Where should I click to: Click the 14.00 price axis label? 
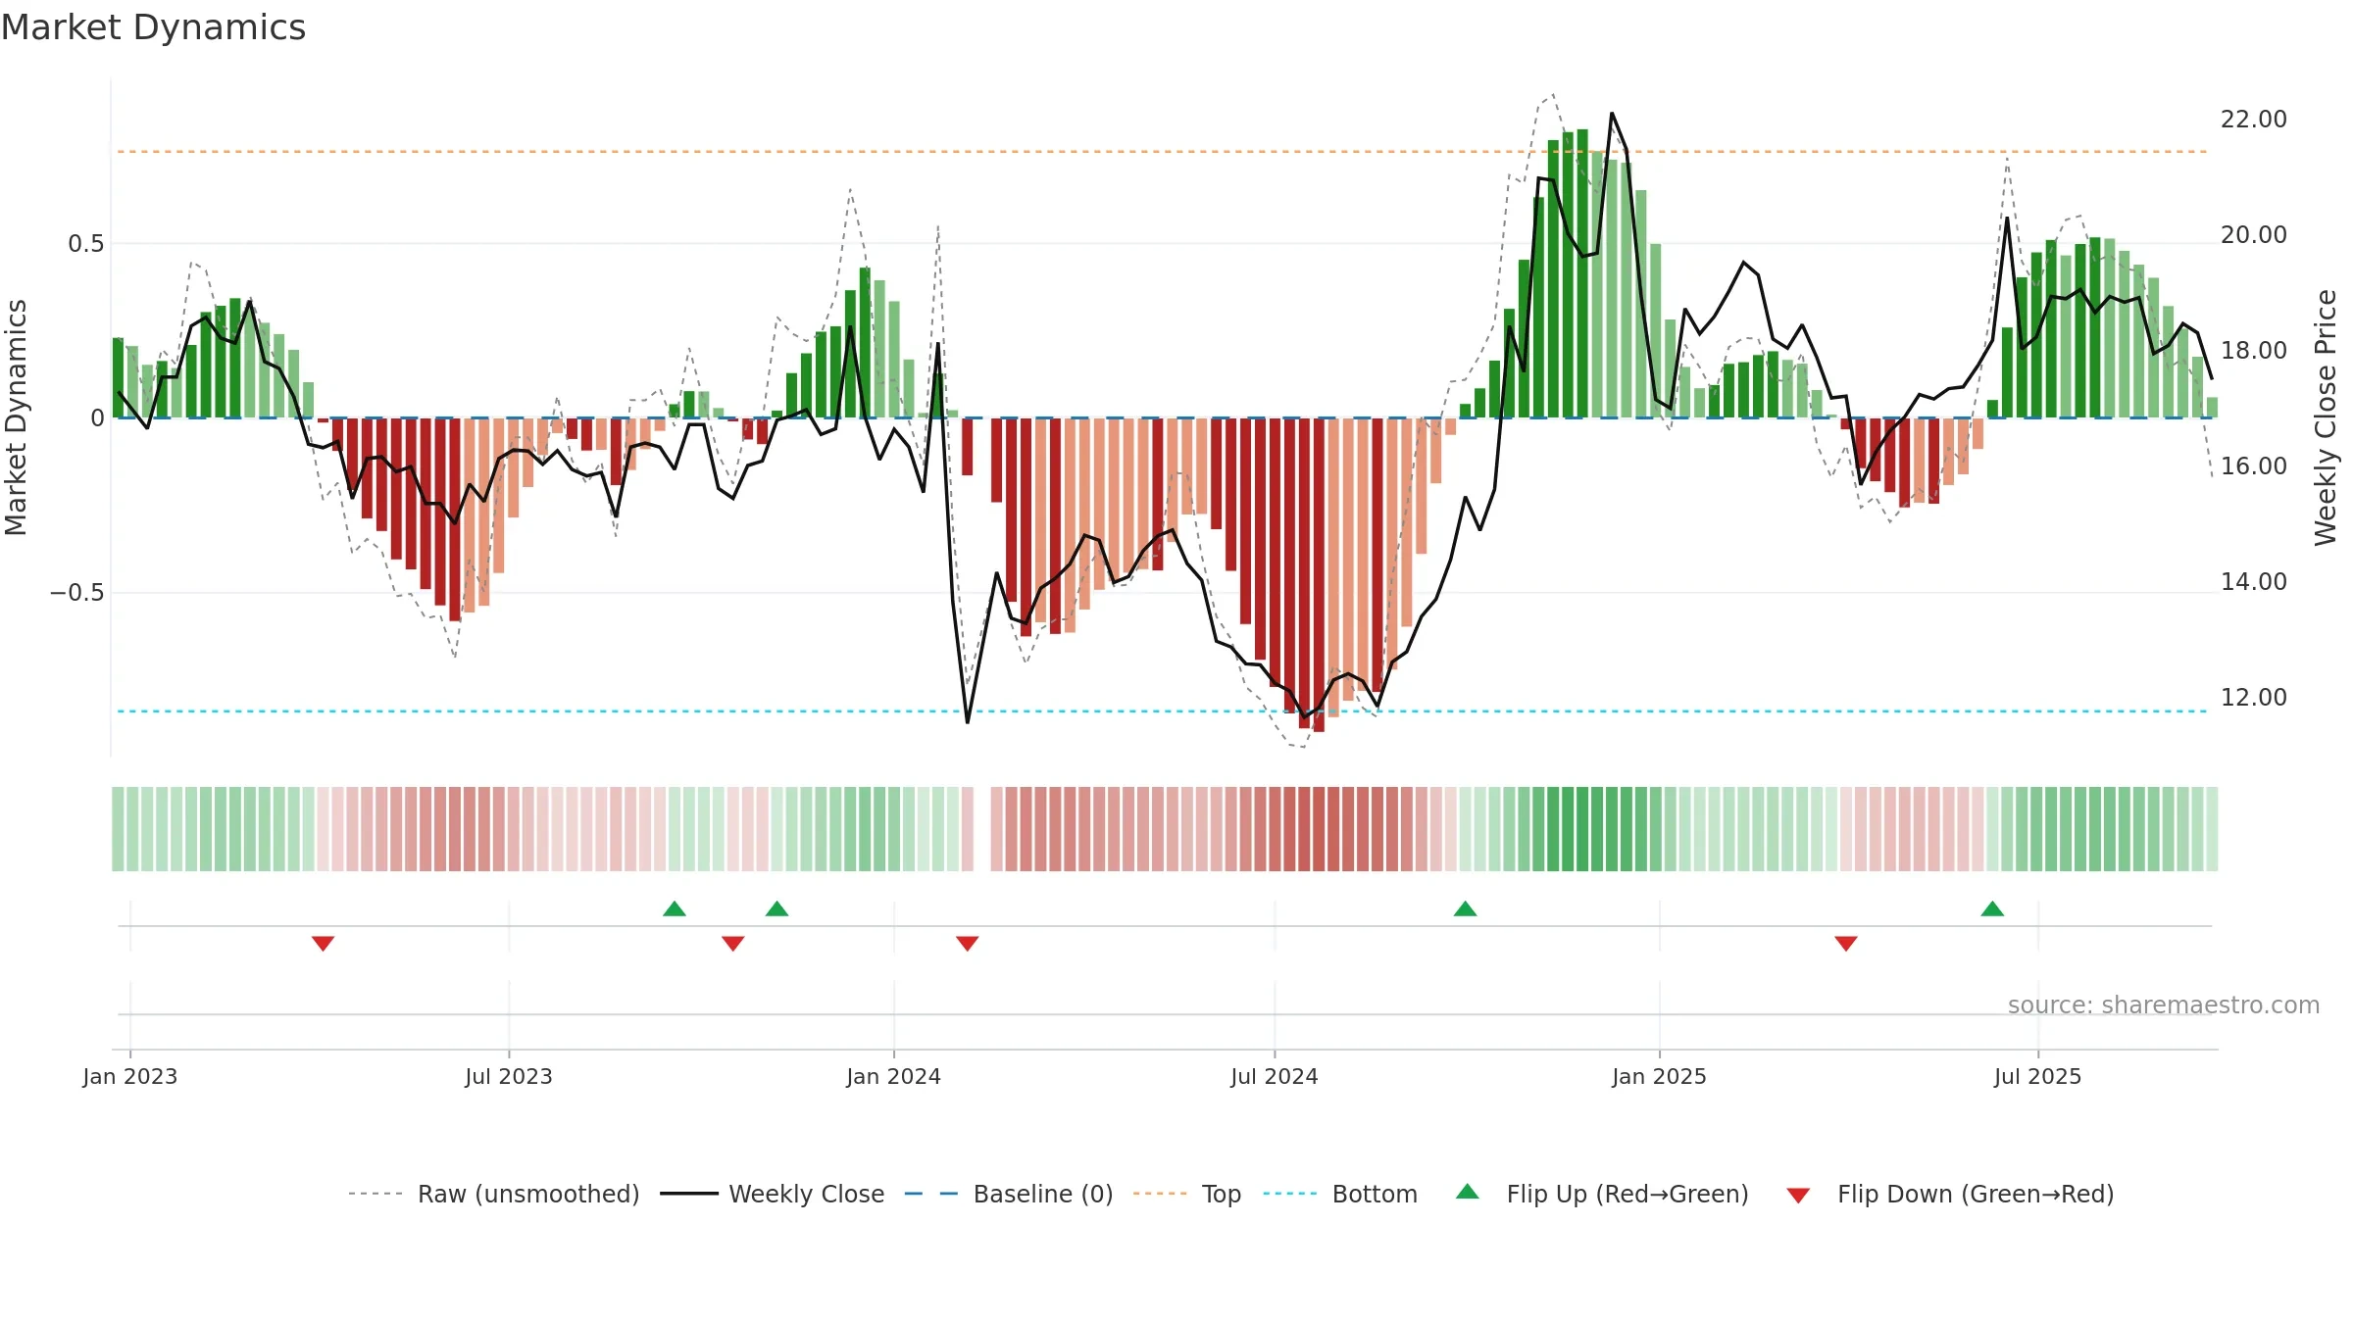point(2254,582)
